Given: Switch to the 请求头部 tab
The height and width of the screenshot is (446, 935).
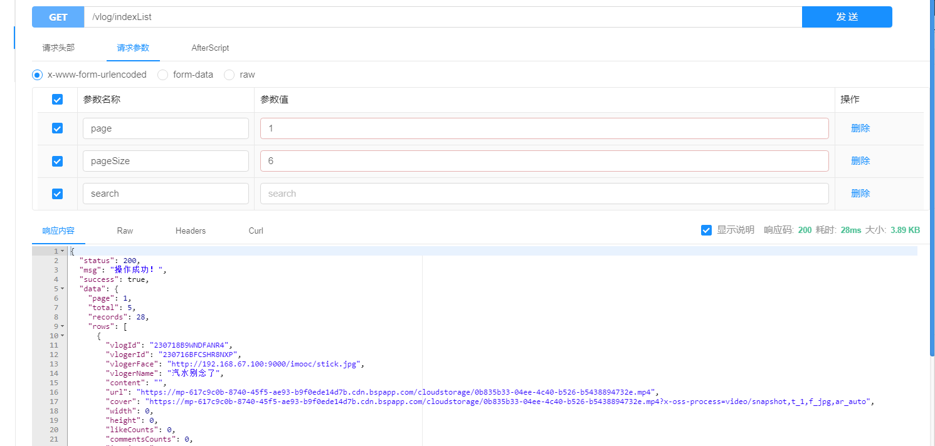Looking at the screenshot, I should tap(58, 48).
